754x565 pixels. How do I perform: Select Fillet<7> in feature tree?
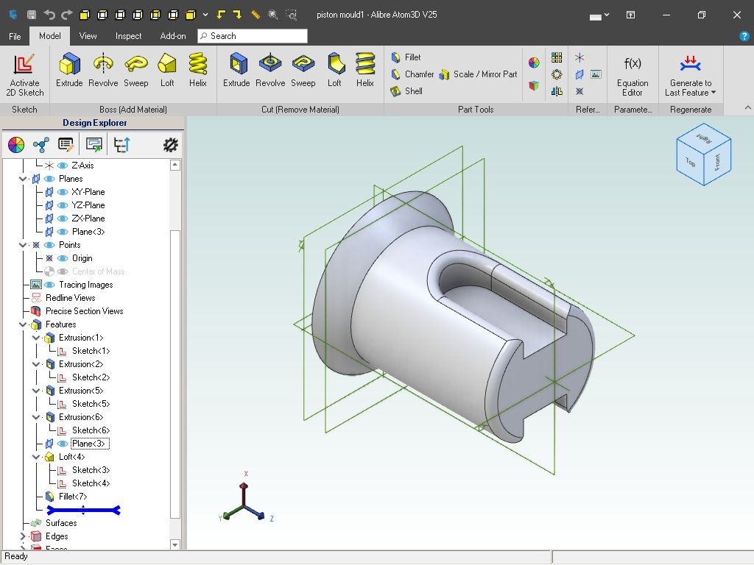(x=73, y=497)
